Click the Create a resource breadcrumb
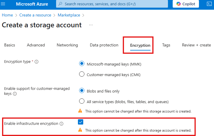The height and width of the screenshot is (136, 214). (x=35, y=15)
